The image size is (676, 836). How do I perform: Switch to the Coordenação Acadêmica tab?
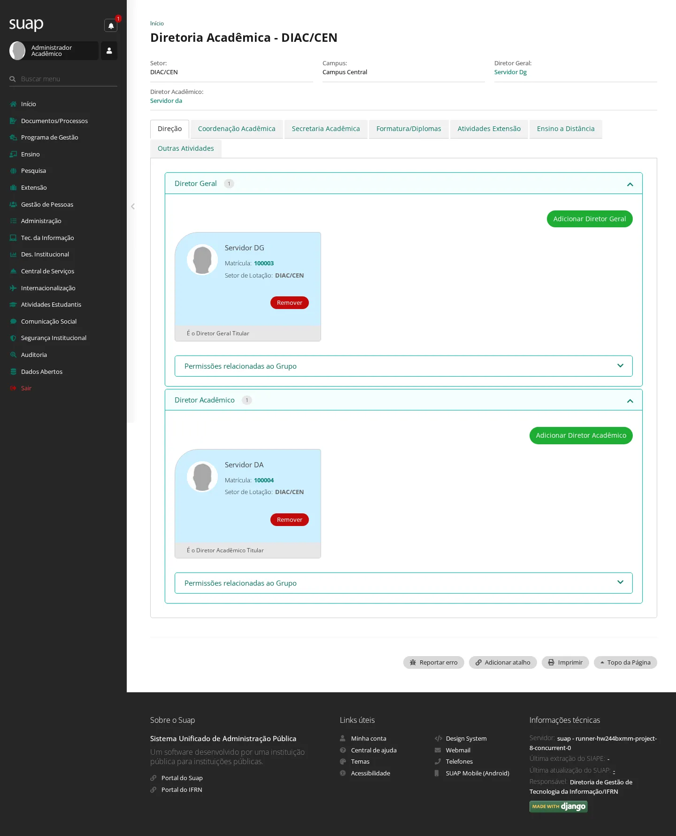point(237,129)
